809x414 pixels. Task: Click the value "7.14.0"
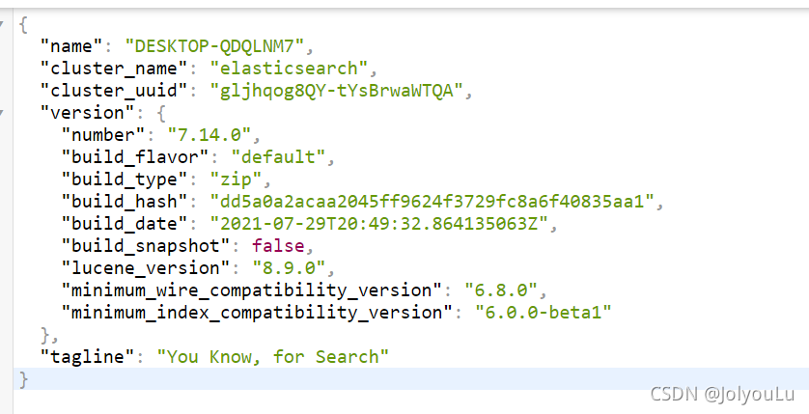[x=209, y=135]
